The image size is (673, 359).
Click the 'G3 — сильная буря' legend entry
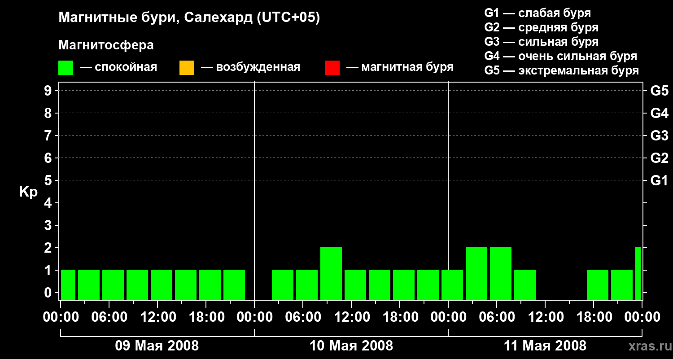(x=541, y=42)
